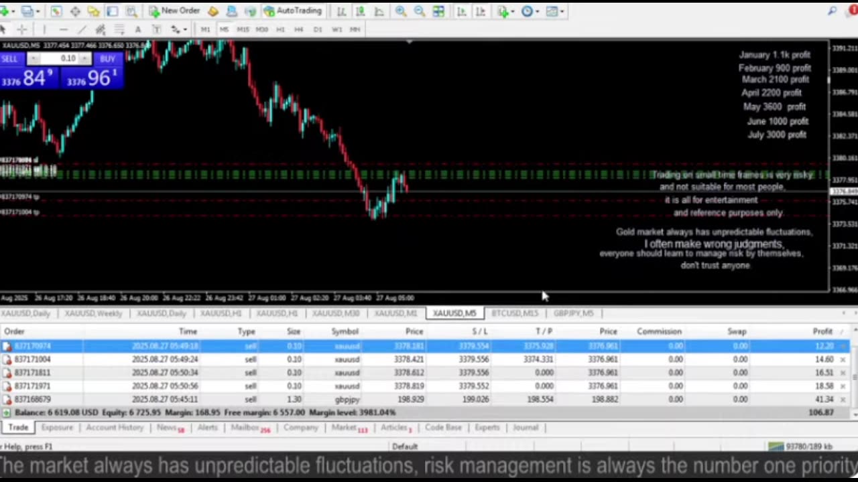Increase one-click trade volume arrow

coord(84,59)
